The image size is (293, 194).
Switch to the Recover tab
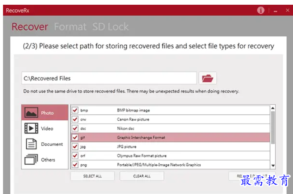30,27
